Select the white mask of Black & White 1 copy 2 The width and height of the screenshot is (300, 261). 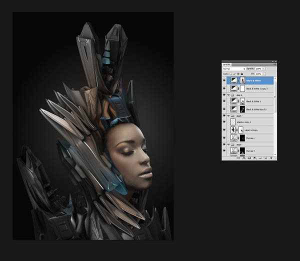(x=242, y=88)
